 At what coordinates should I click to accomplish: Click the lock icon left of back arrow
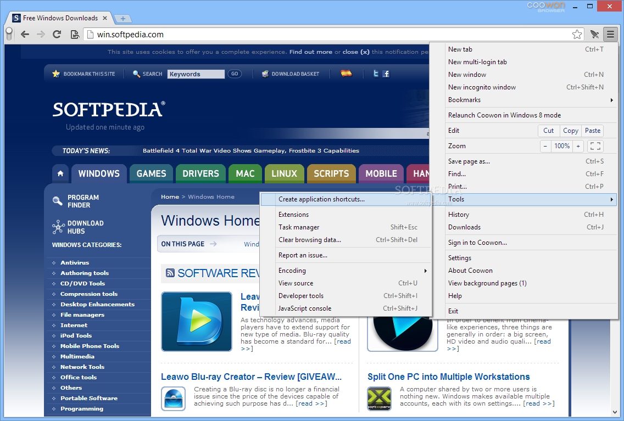9,35
